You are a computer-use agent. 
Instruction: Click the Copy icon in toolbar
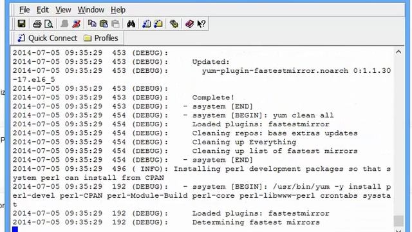91,24
